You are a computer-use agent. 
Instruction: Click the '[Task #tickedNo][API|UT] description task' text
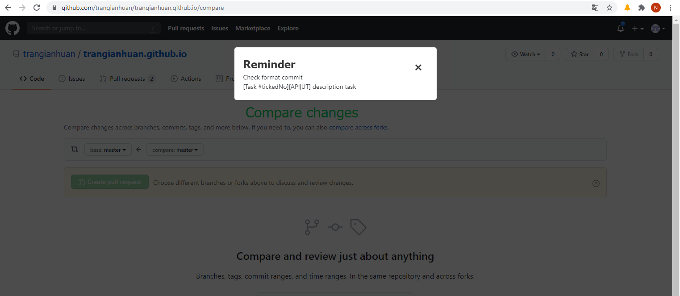click(300, 87)
